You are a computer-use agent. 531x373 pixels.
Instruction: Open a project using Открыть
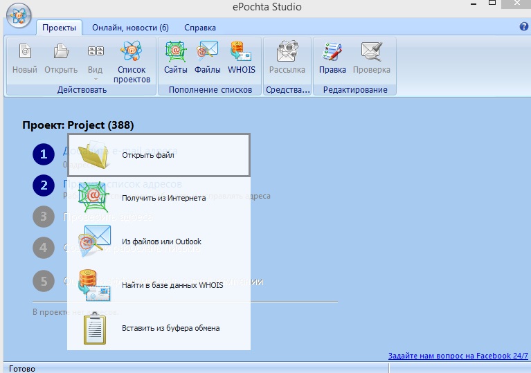pyautogui.click(x=61, y=58)
